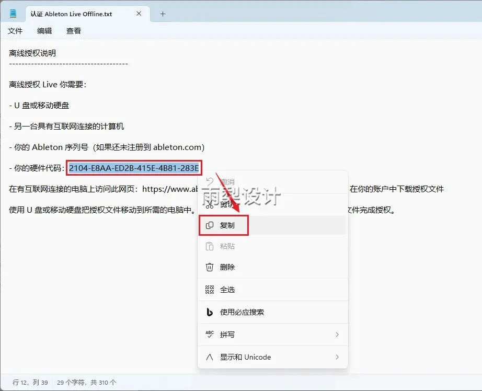482x391 pixels.
Task: Choose 粘贴 in the context menu
Action: [273, 246]
